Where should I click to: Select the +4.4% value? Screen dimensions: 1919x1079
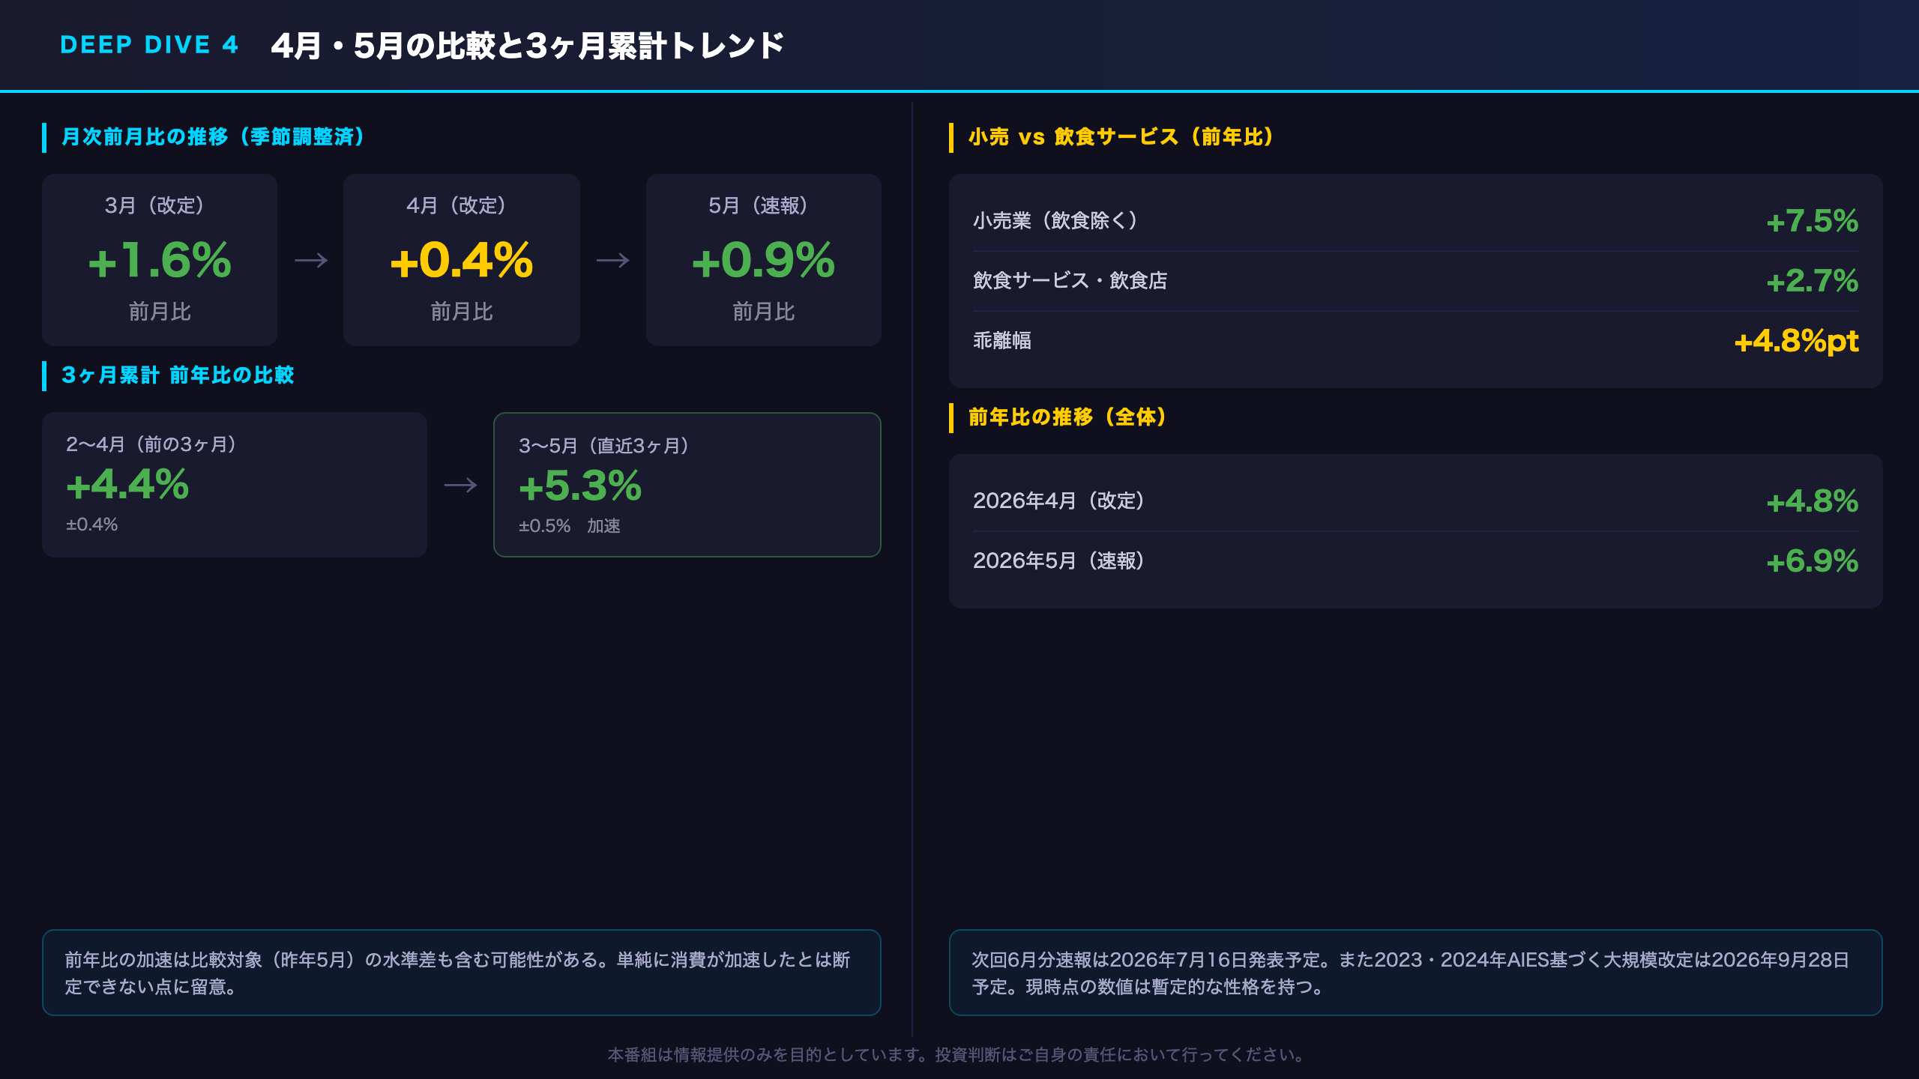(x=128, y=484)
